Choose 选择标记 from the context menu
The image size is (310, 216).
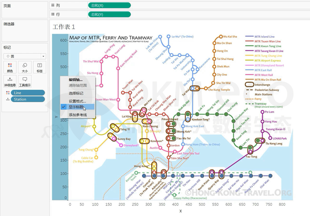coord(77,93)
